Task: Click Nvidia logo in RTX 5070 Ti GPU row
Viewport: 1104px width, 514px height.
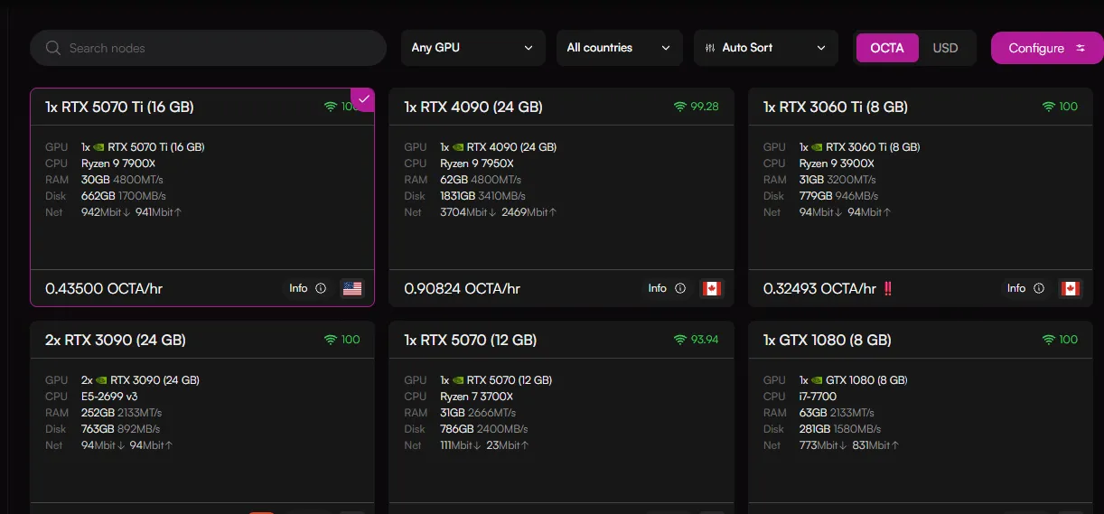Action: [99, 147]
